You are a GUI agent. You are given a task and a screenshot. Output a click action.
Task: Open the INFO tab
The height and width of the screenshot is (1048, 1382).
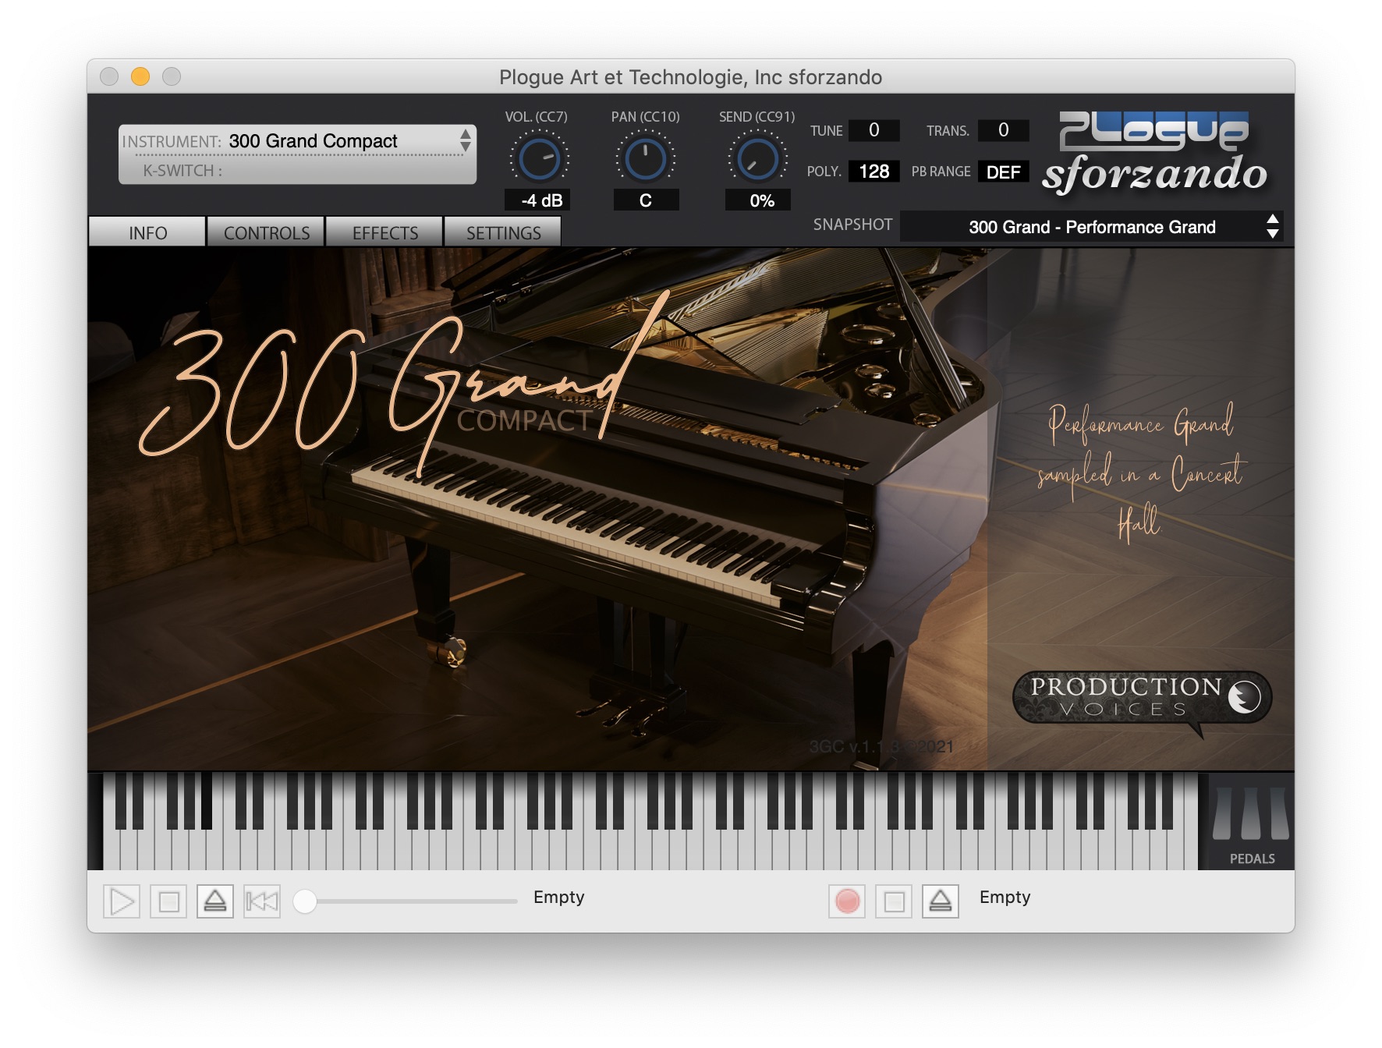[x=147, y=232]
